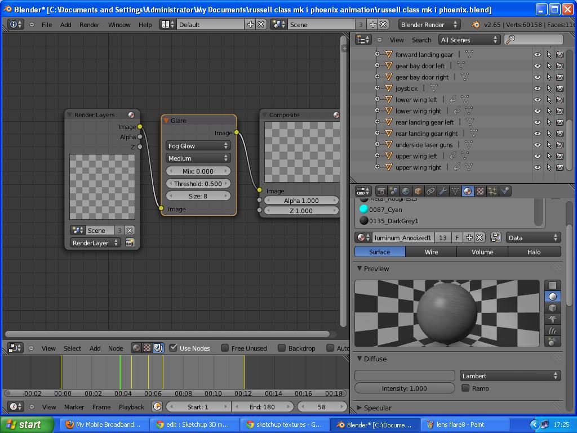This screenshot has height=433, width=577.
Task: Open the Render menu in top bar
Action: pyautogui.click(x=89, y=25)
